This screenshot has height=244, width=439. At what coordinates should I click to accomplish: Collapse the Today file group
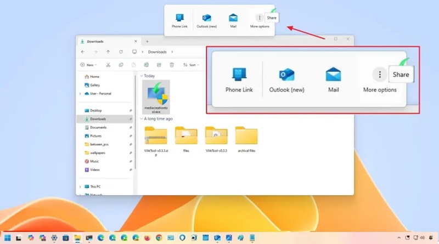[x=142, y=76]
